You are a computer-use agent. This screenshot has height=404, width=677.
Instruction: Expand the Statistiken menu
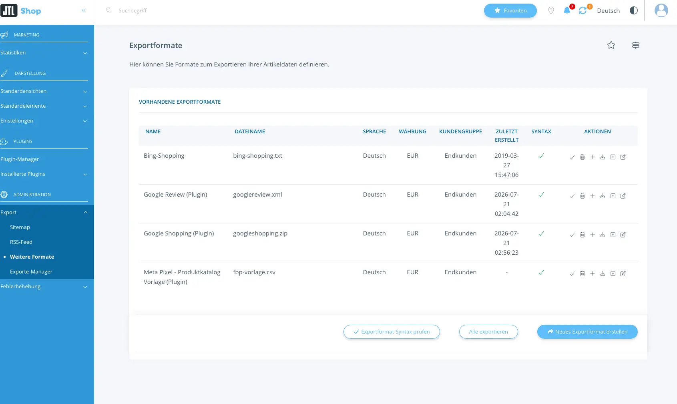click(x=44, y=53)
